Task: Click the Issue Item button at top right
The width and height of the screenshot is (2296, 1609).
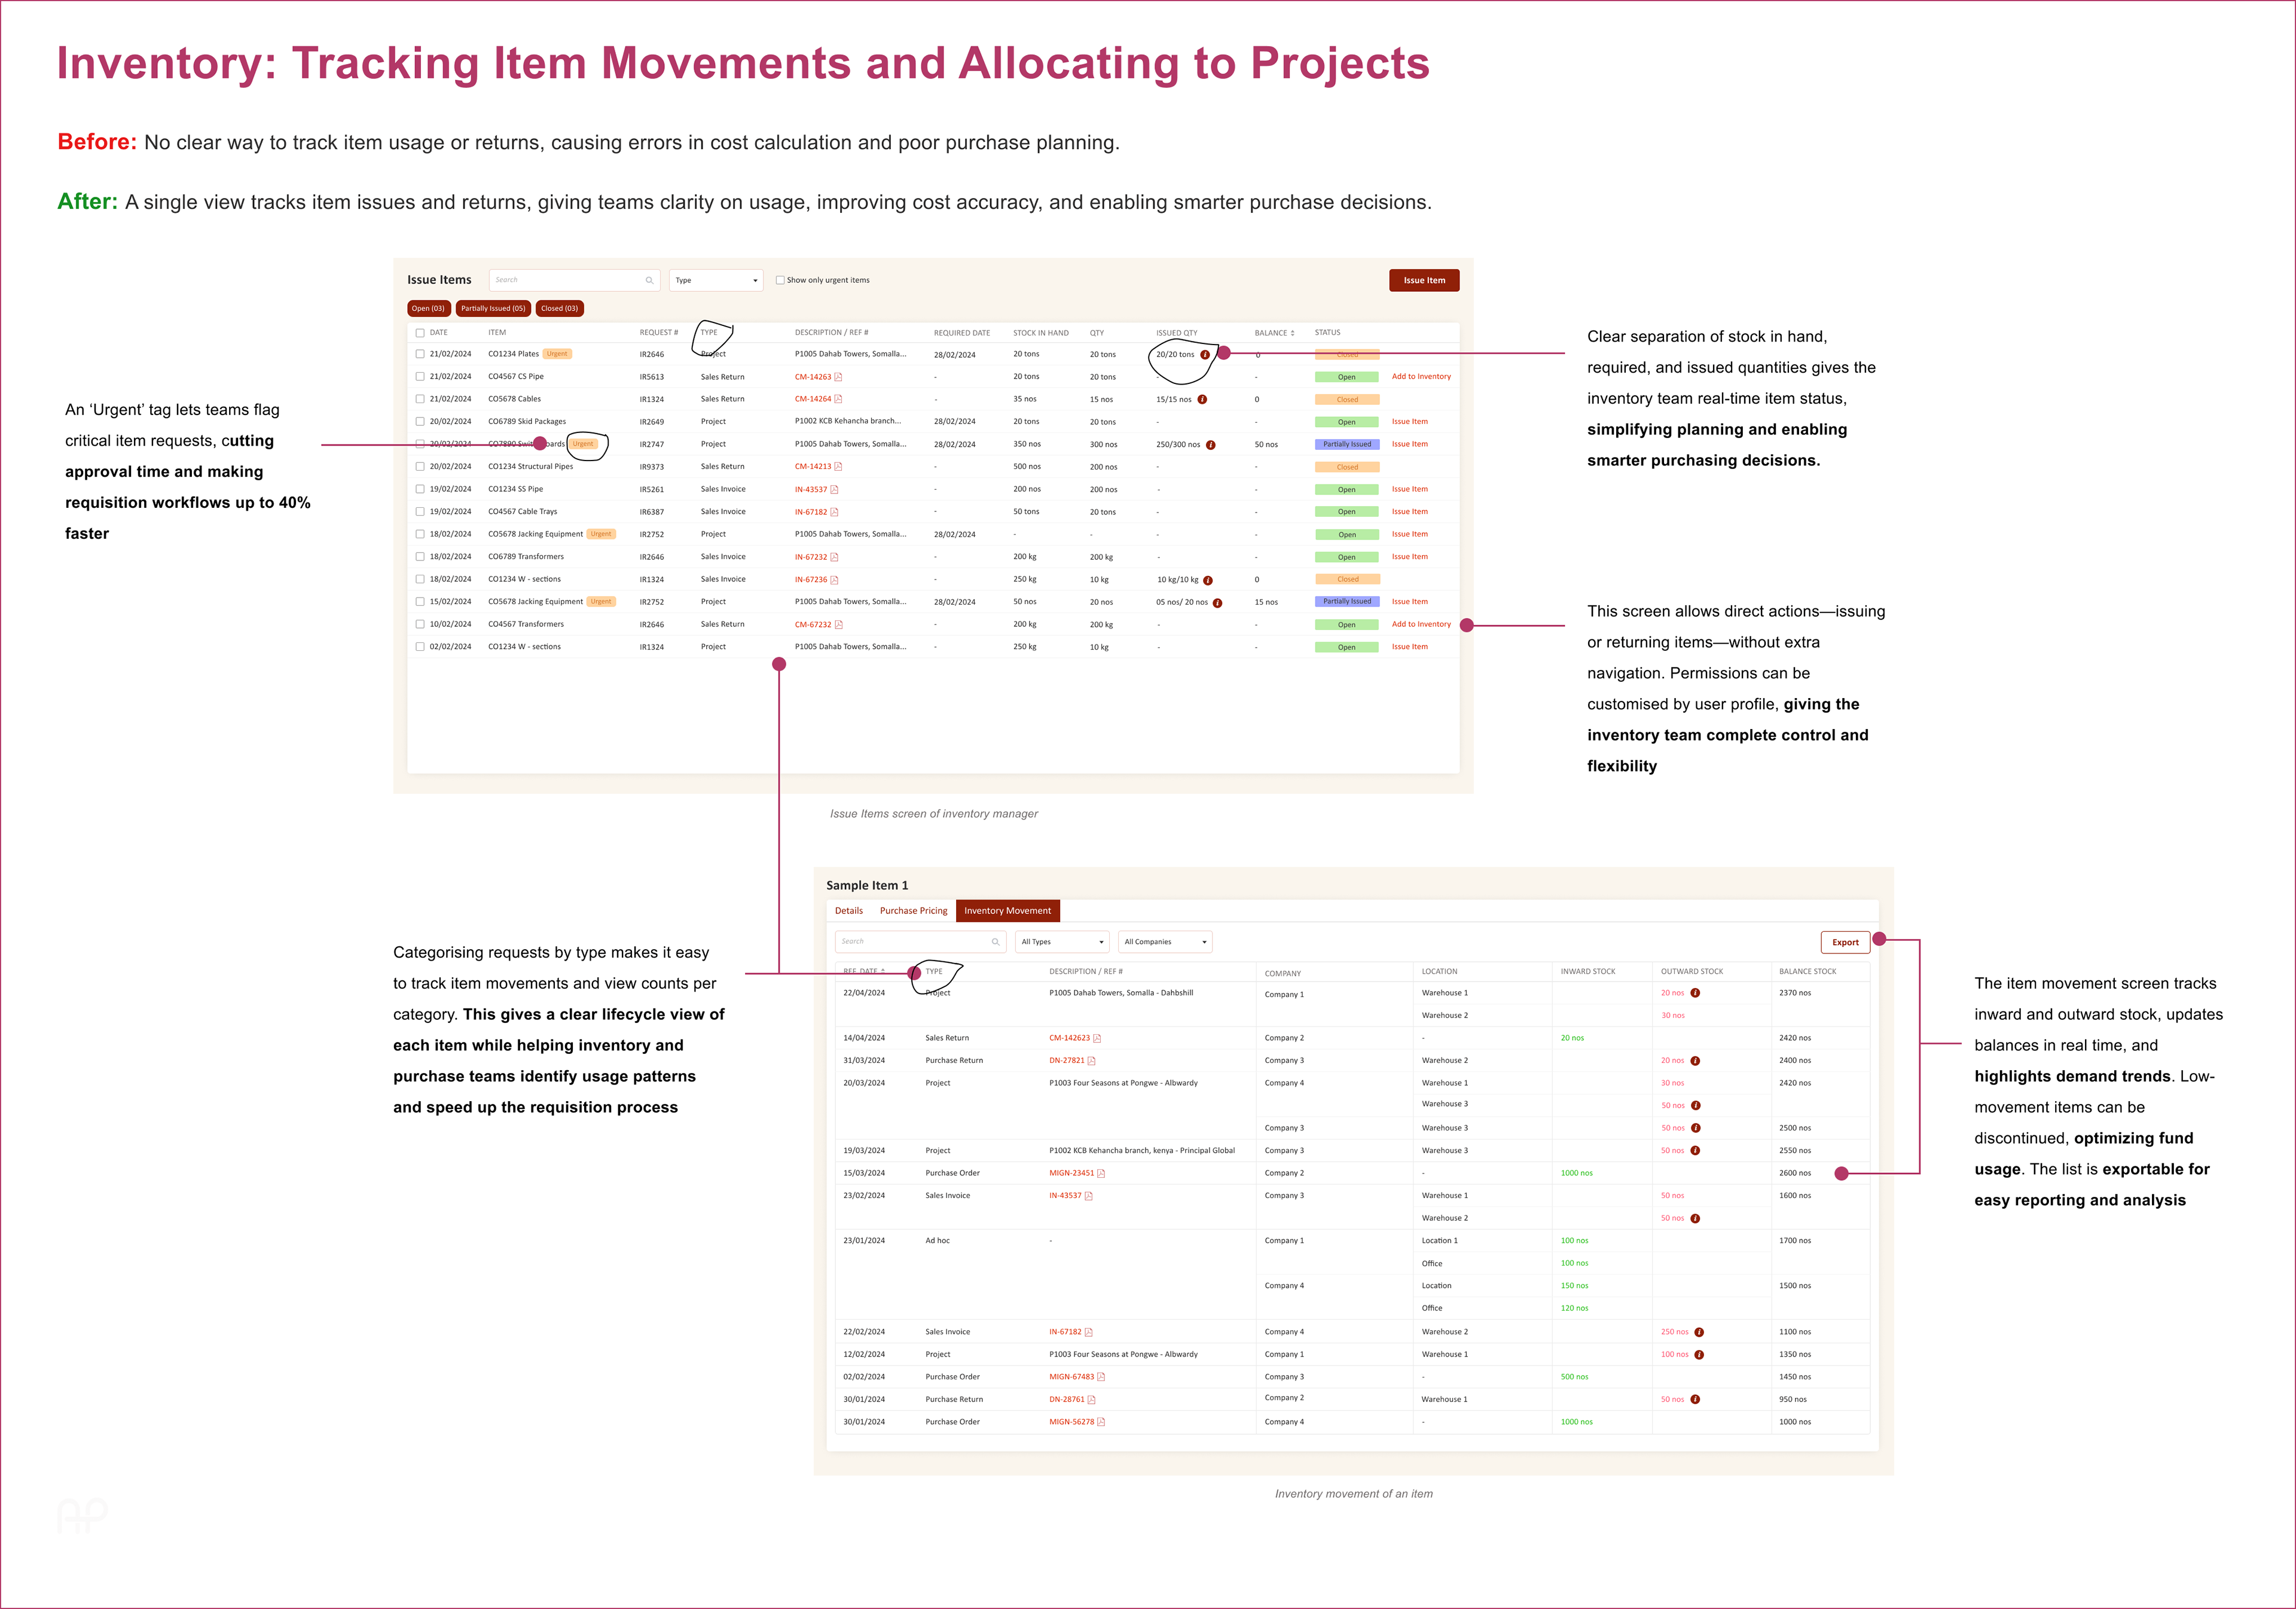Action: (1423, 280)
